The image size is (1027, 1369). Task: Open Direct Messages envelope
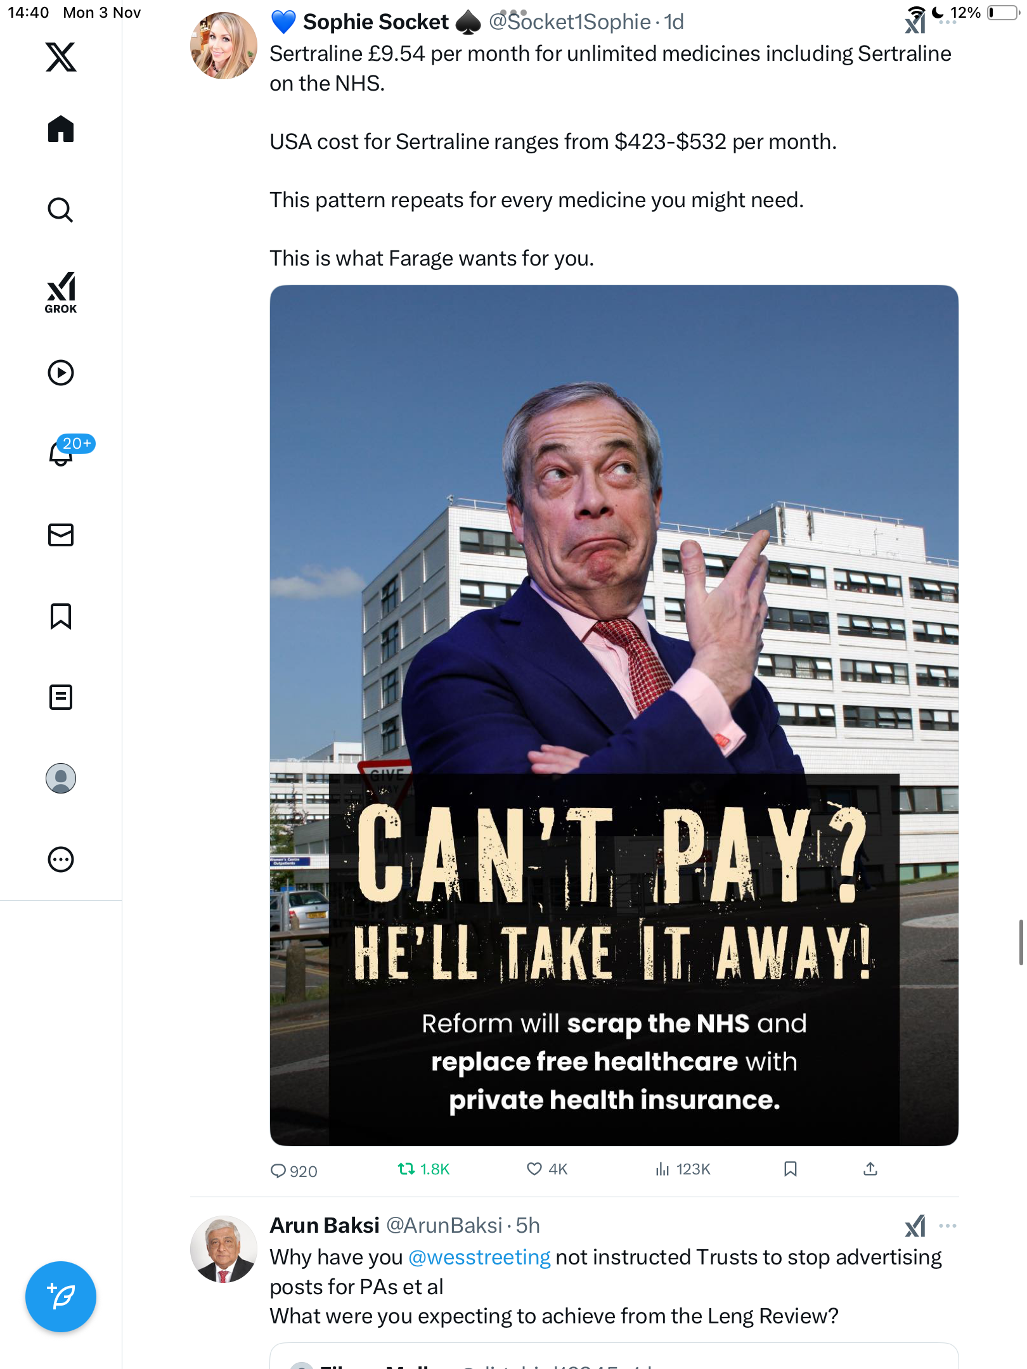pos(61,535)
